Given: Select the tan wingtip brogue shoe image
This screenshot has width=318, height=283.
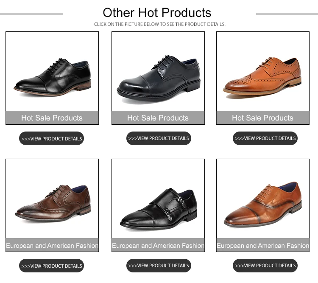Looking at the screenshot, I should tap(262, 76).
